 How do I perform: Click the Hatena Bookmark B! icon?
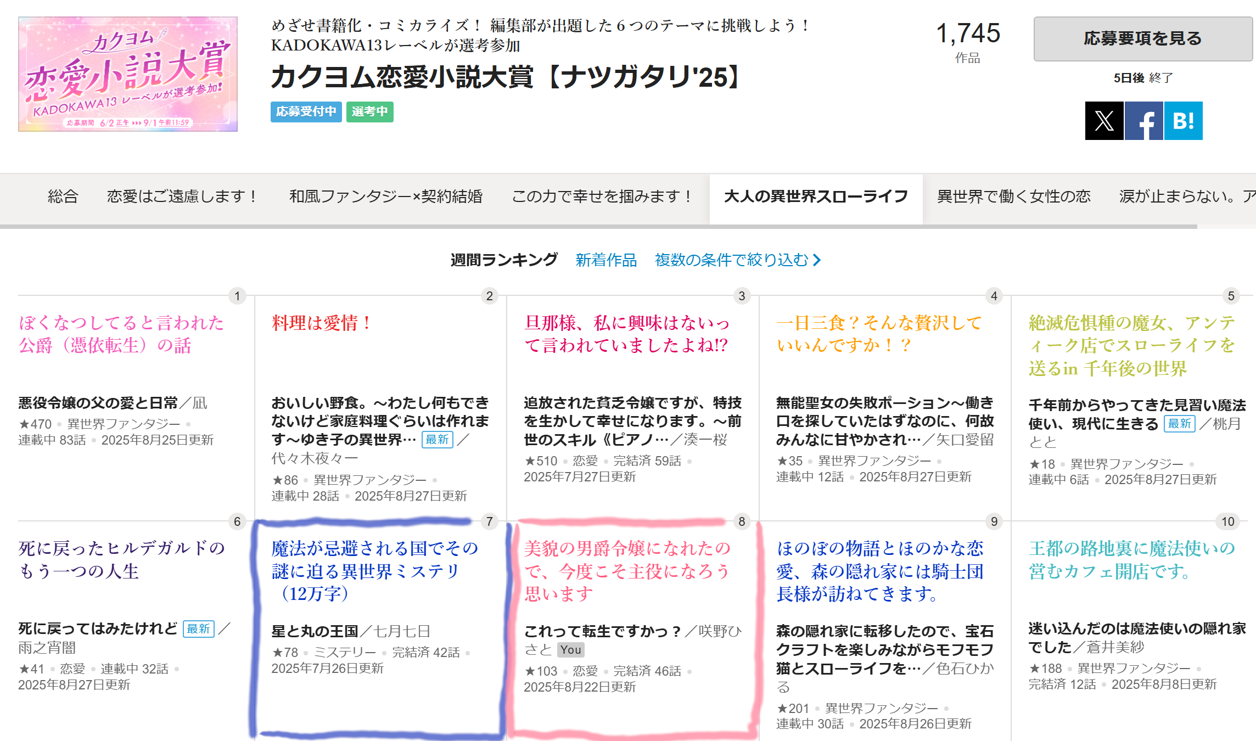(x=1183, y=121)
